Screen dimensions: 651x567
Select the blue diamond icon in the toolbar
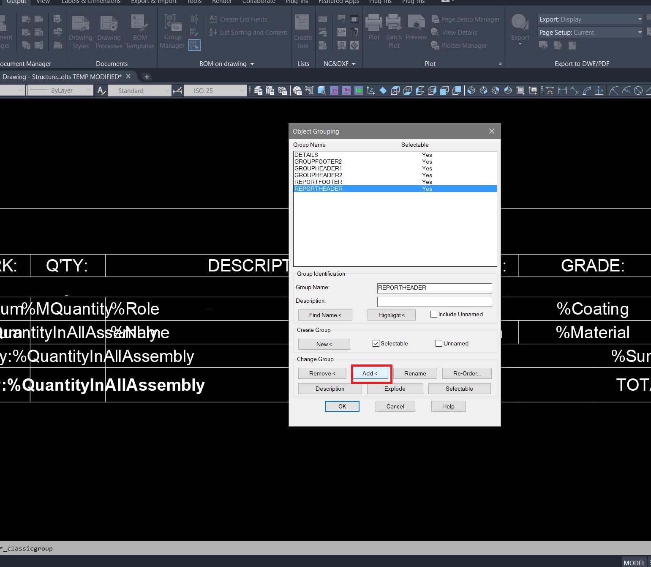click(x=383, y=90)
